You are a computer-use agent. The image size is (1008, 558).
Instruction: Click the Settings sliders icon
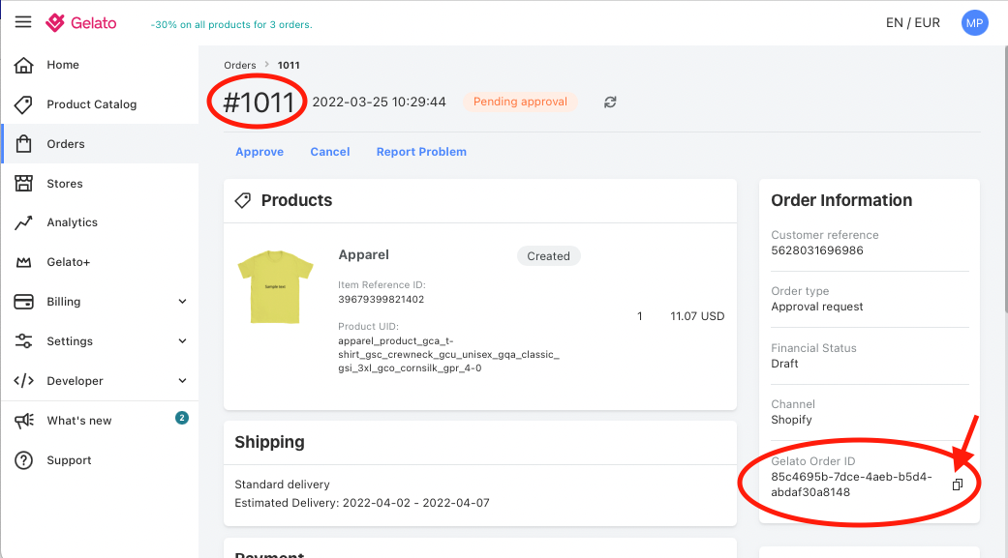coord(24,341)
